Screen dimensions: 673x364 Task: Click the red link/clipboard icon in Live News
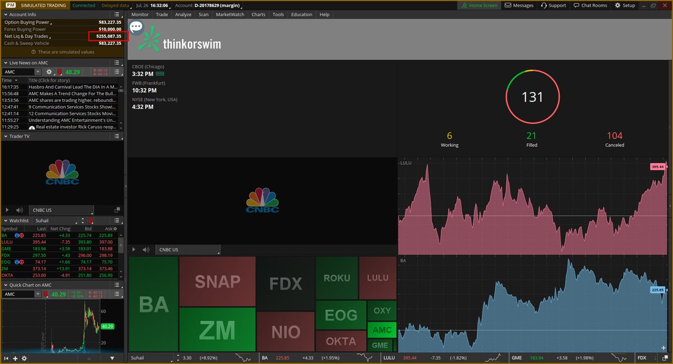click(59, 72)
